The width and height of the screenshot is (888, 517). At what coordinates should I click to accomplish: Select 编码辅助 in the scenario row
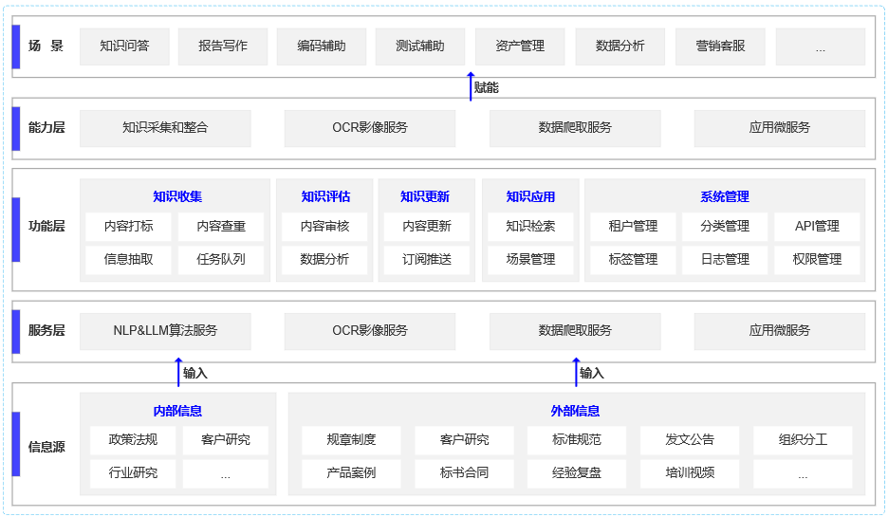tap(322, 46)
